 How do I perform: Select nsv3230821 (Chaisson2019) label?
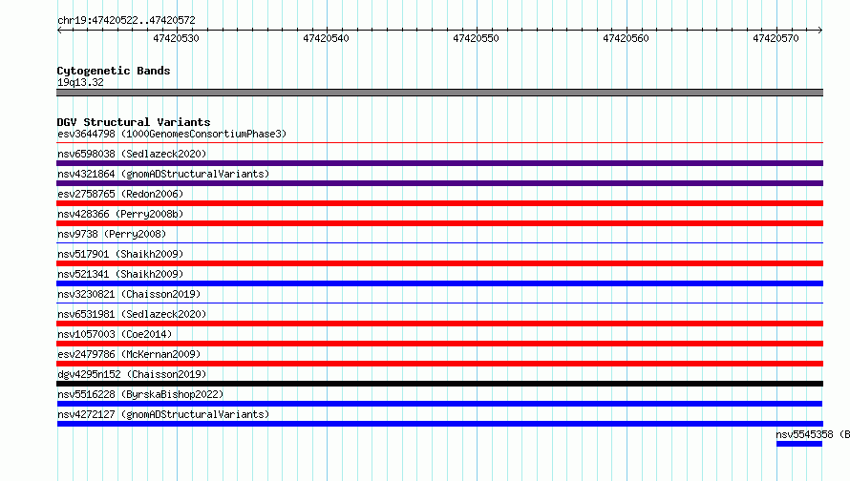[129, 294]
